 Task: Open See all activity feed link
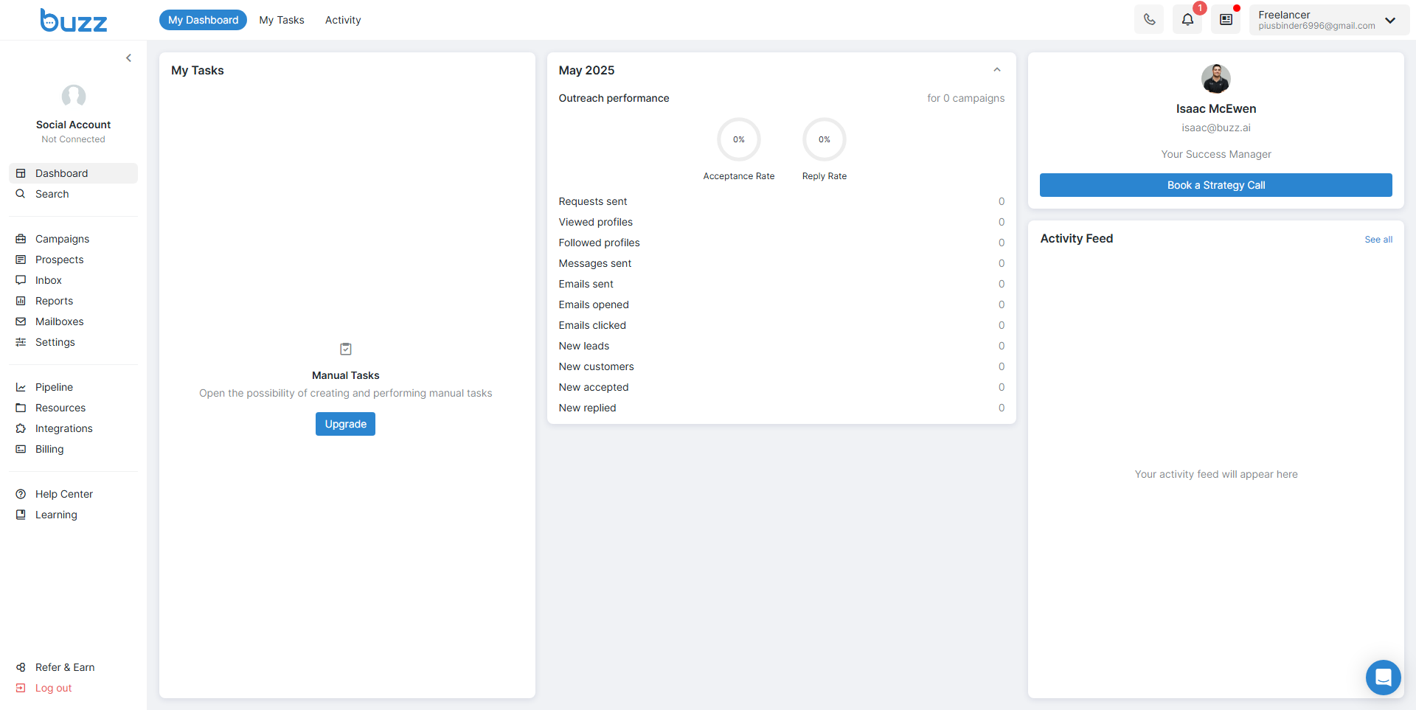(1378, 240)
